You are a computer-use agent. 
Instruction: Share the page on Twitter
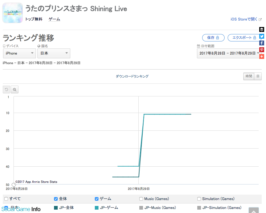point(262,36)
